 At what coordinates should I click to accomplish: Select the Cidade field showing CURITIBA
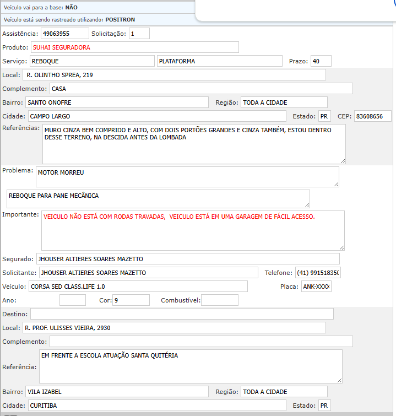click(x=156, y=406)
